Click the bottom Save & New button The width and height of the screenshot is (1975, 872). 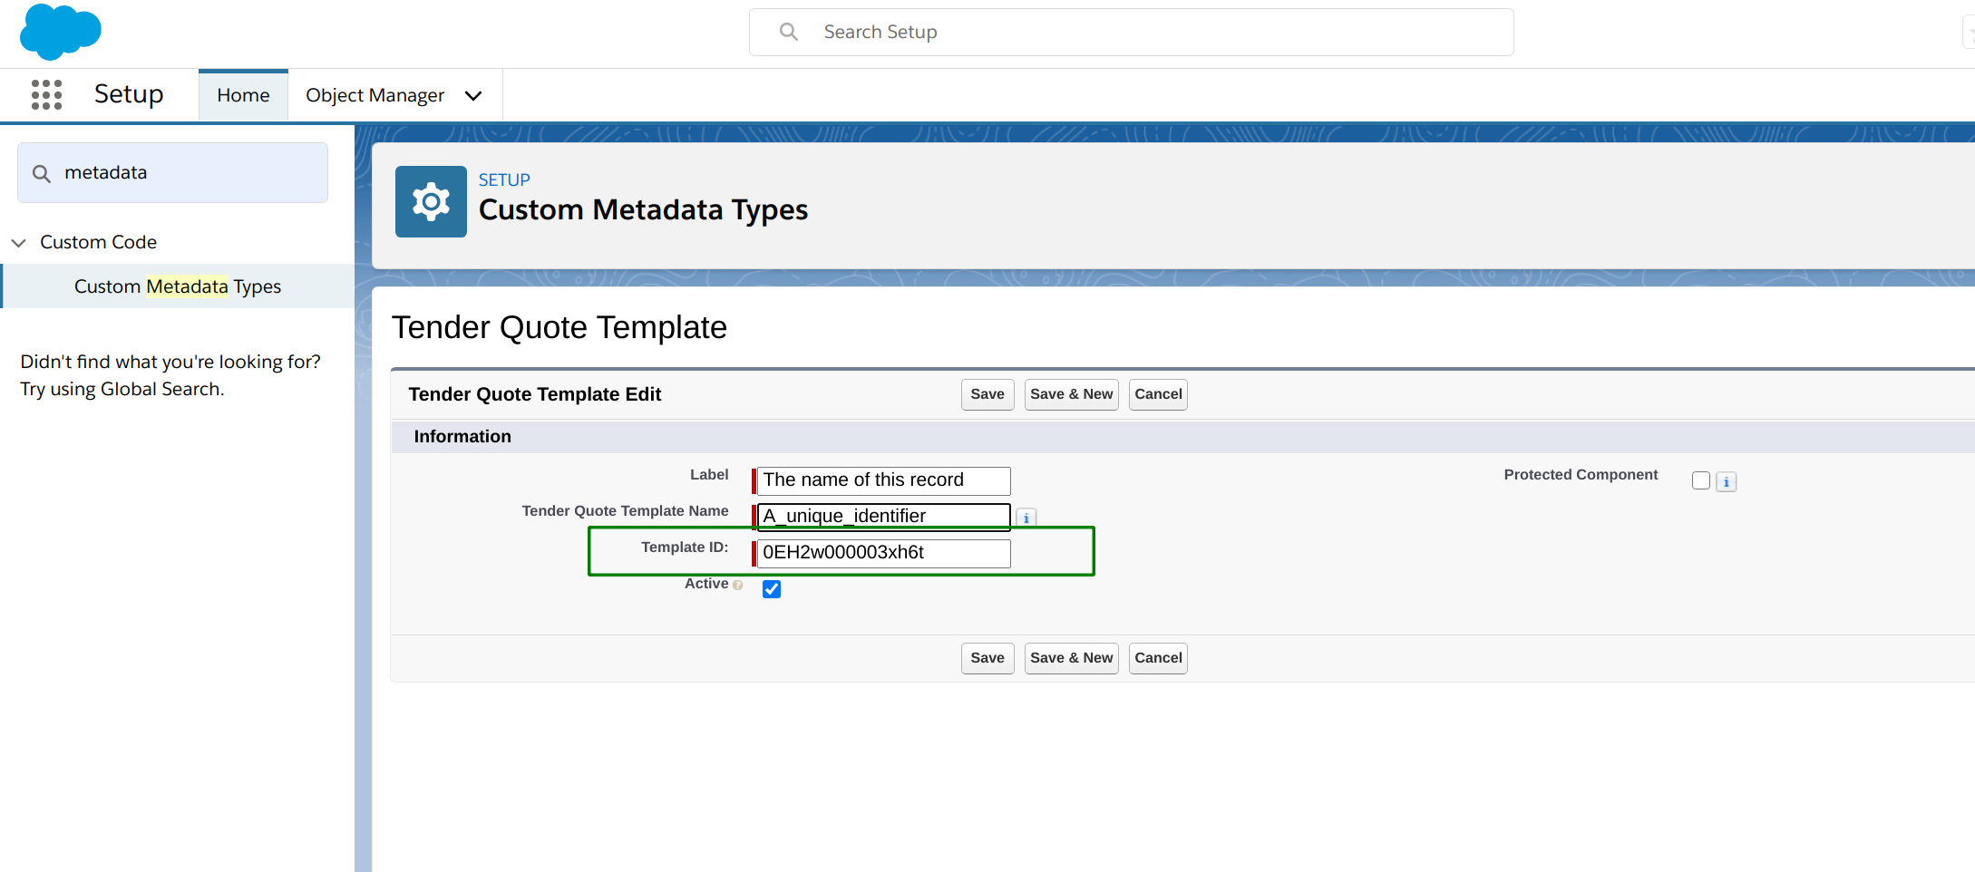tap(1071, 658)
